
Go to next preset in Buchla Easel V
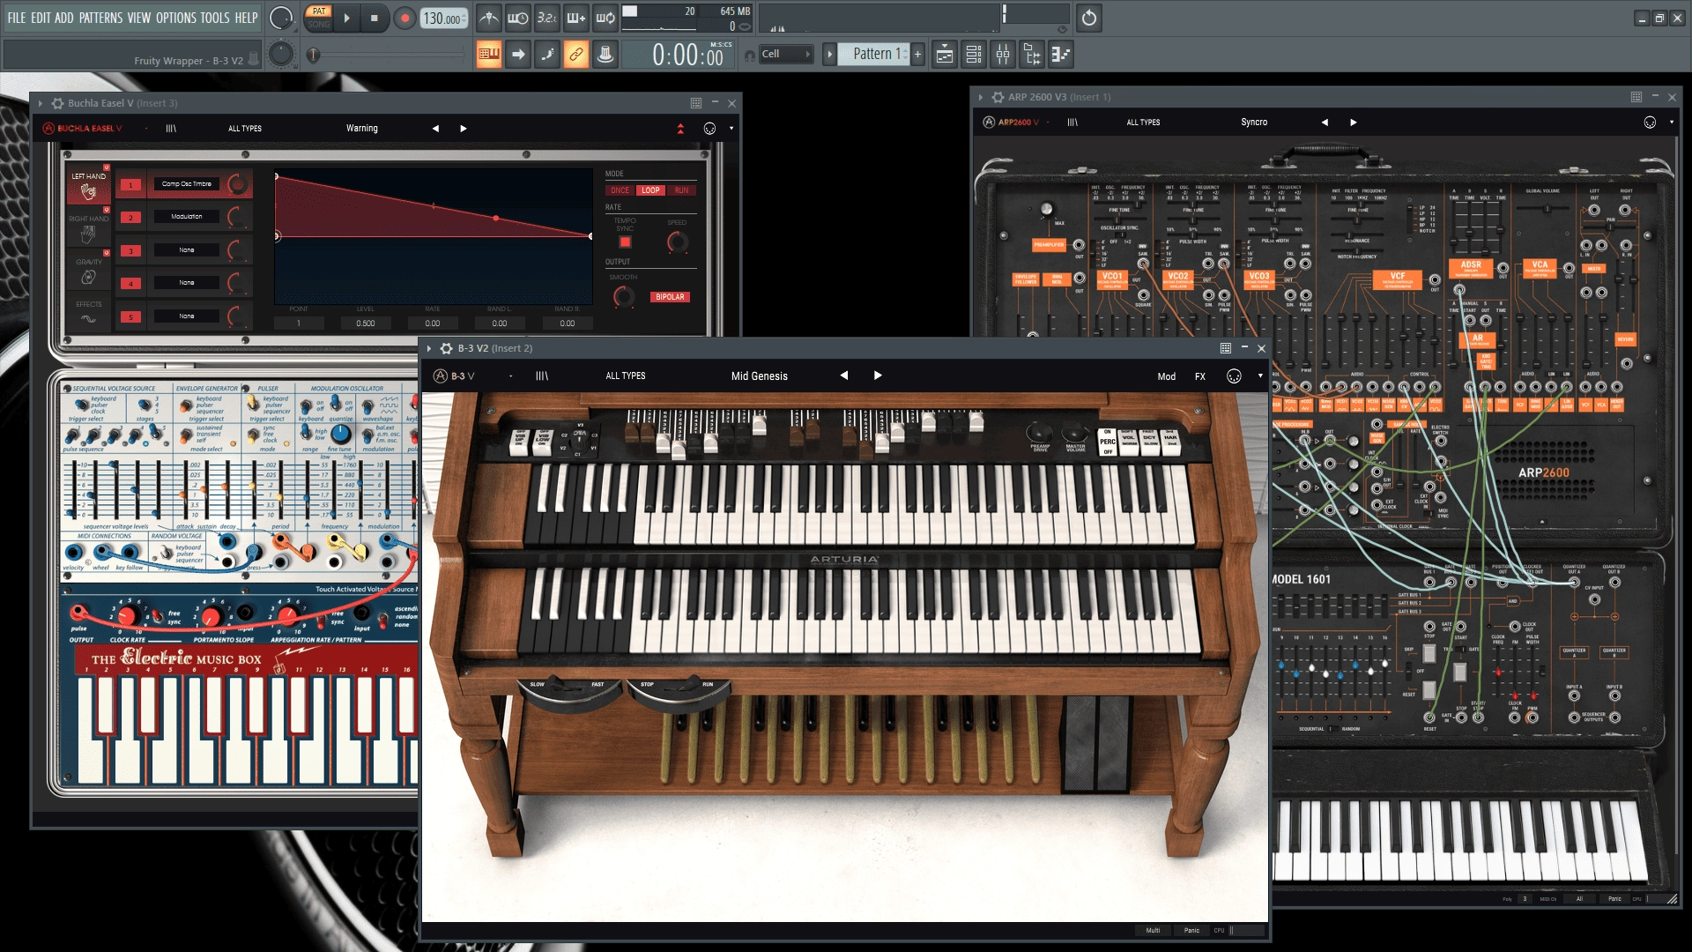click(x=464, y=129)
